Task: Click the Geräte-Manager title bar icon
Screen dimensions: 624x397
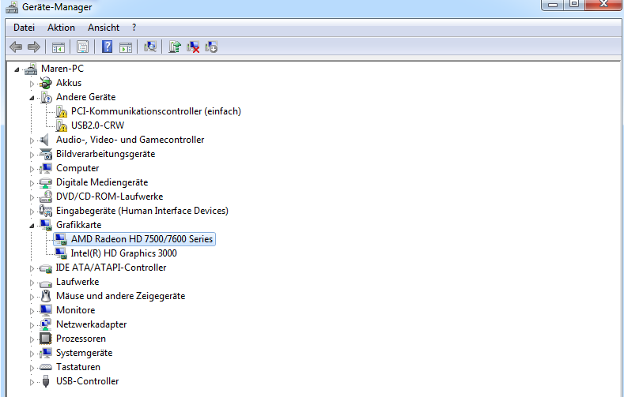Action: pyautogui.click(x=12, y=7)
